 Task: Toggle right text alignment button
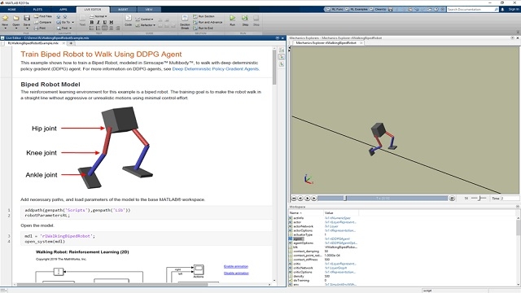coord(117,28)
